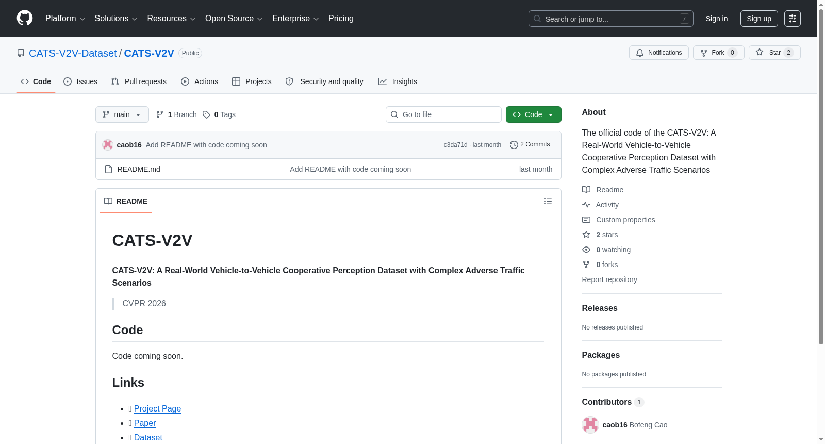Click the Sign up button

pos(759,19)
